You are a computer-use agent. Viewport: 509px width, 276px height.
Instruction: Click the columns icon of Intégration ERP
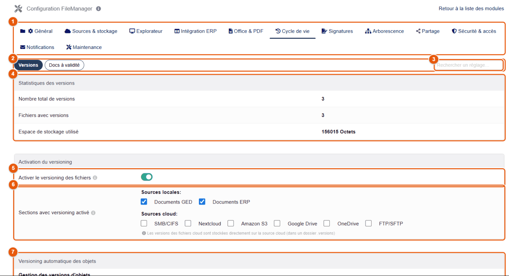[x=177, y=31]
